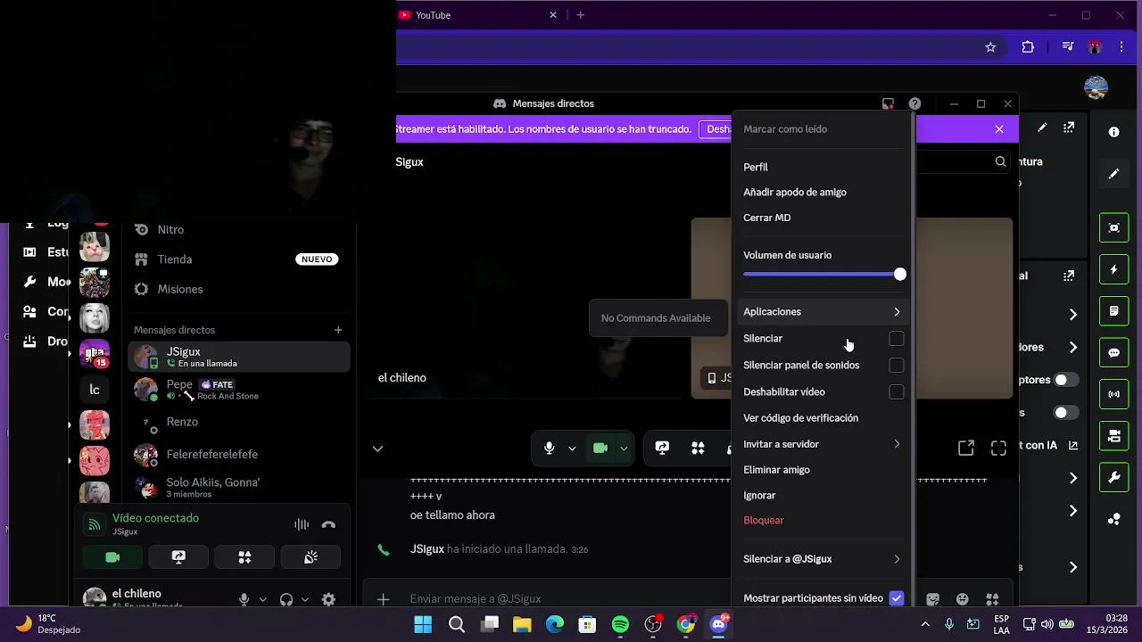This screenshot has width=1142, height=642.
Task: Uncheck Mostrar participantes sin vídeo
Action: coord(897,598)
